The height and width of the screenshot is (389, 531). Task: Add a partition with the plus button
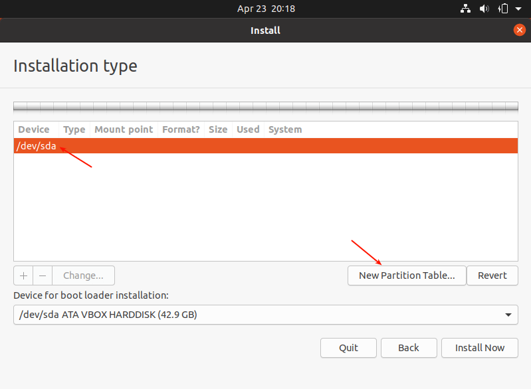tap(23, 275)
